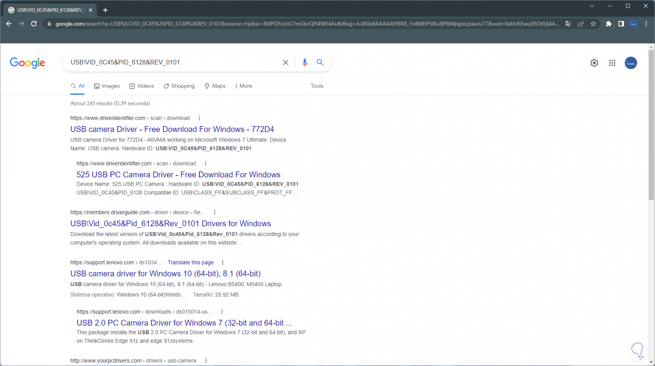Go back to the previous page
Viewport: 655px width, 366px height.
[9, 24]
